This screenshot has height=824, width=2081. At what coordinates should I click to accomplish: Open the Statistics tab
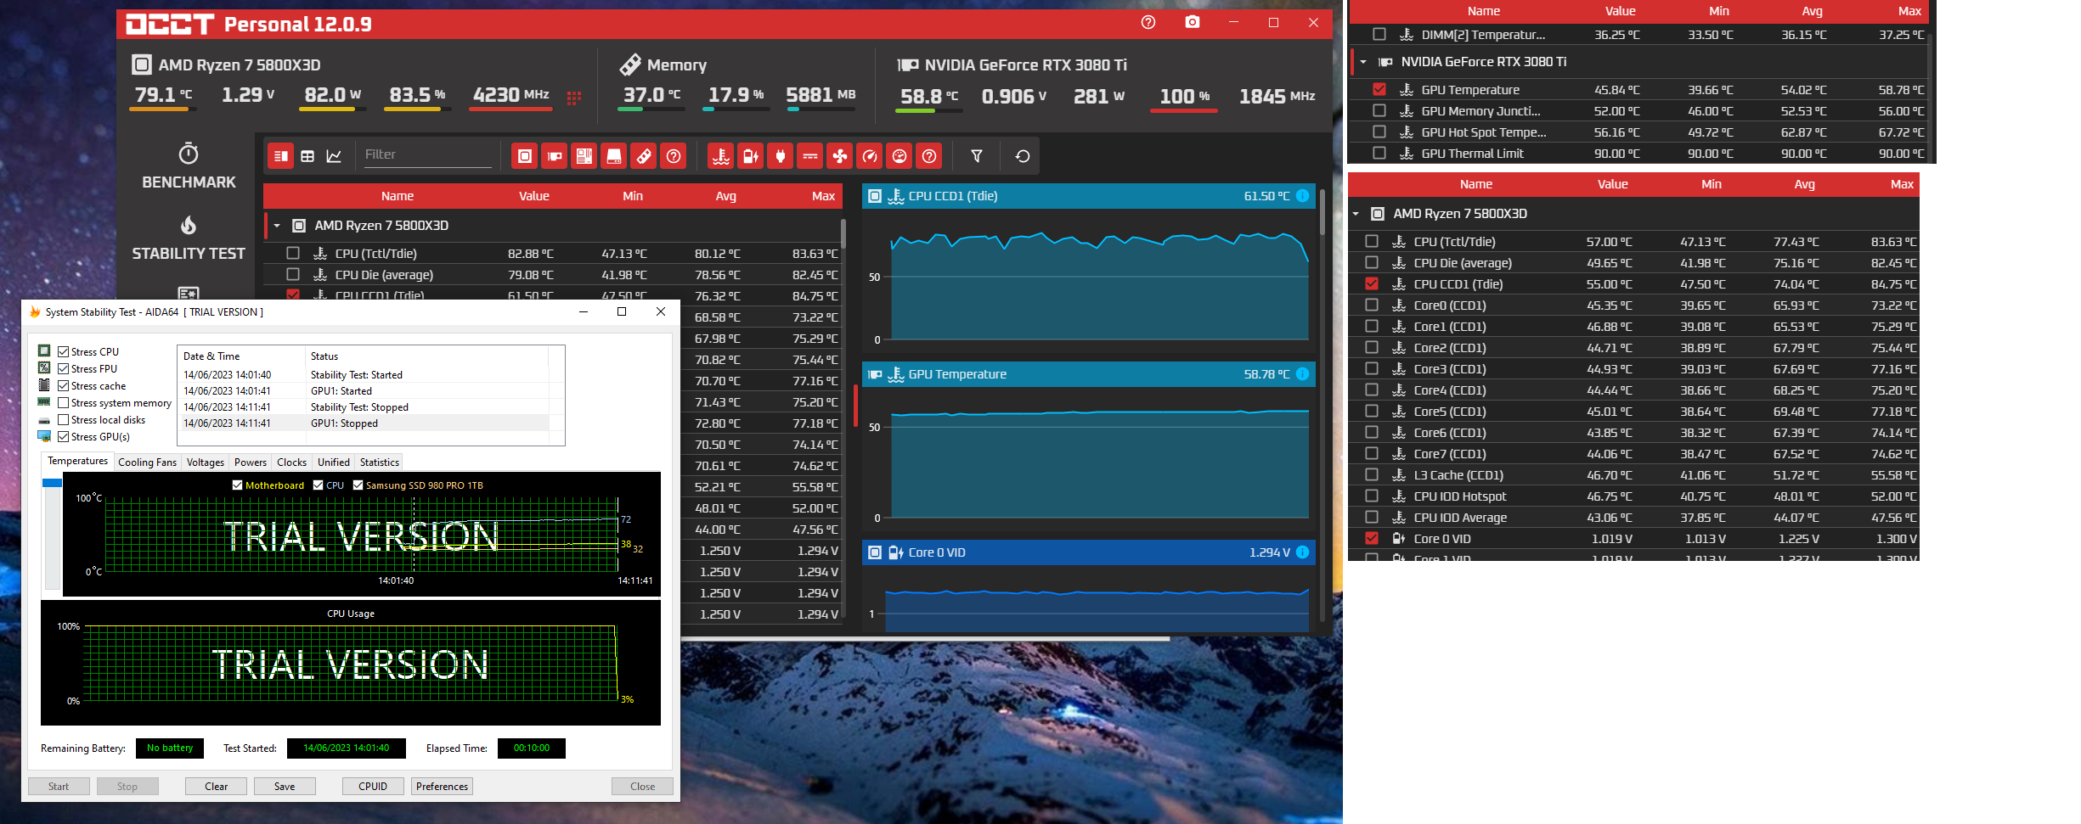click(x=380, y=462)
